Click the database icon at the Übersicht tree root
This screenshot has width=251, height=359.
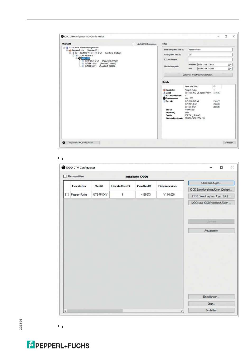[x=67, y=48]
